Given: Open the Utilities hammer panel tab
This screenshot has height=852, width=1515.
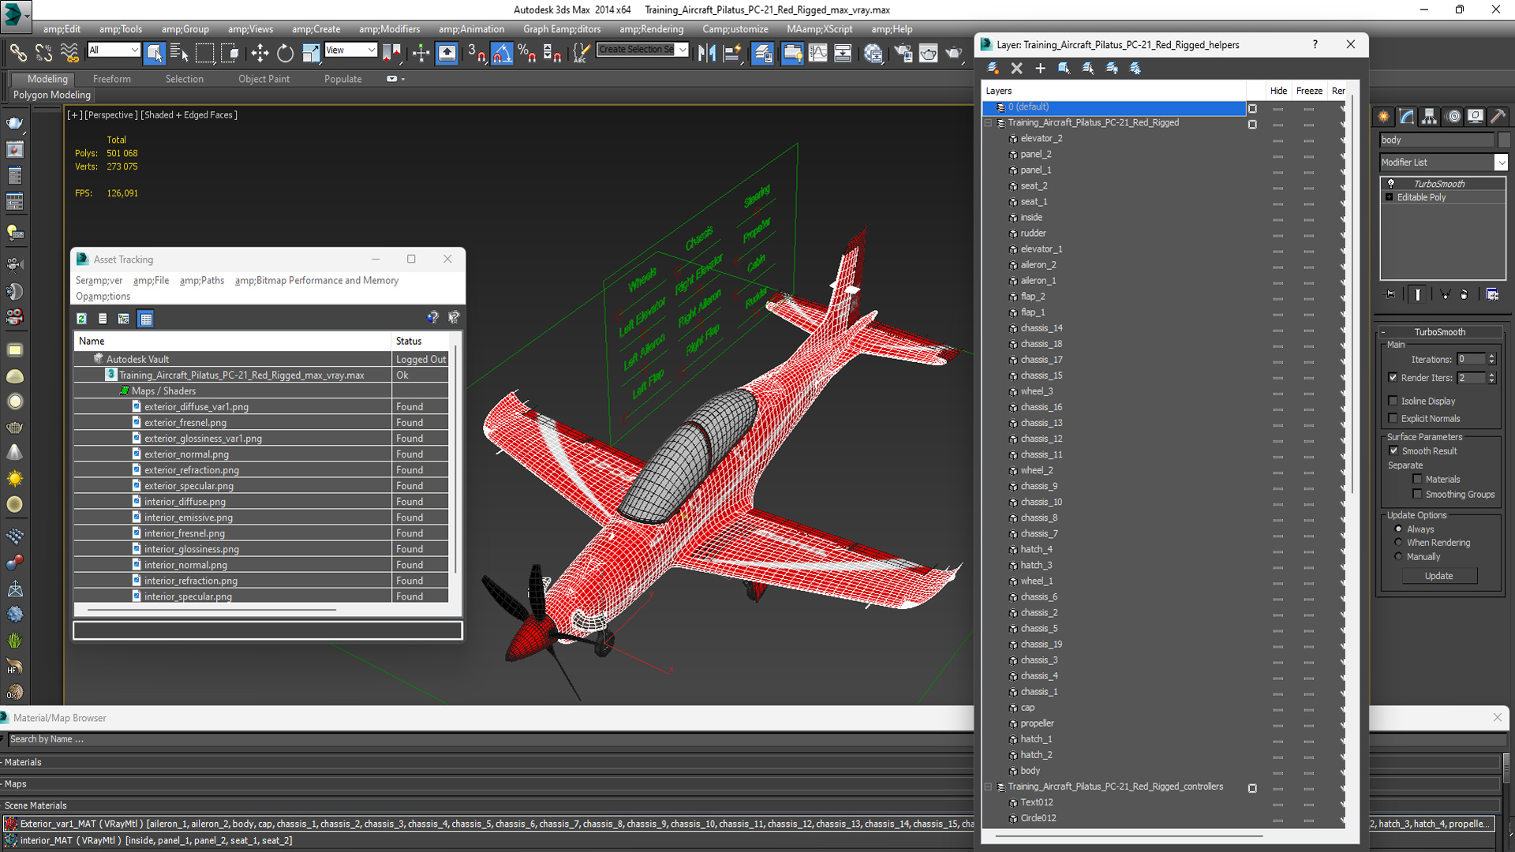Looking at the screenshot, I should pos(1498,117).
